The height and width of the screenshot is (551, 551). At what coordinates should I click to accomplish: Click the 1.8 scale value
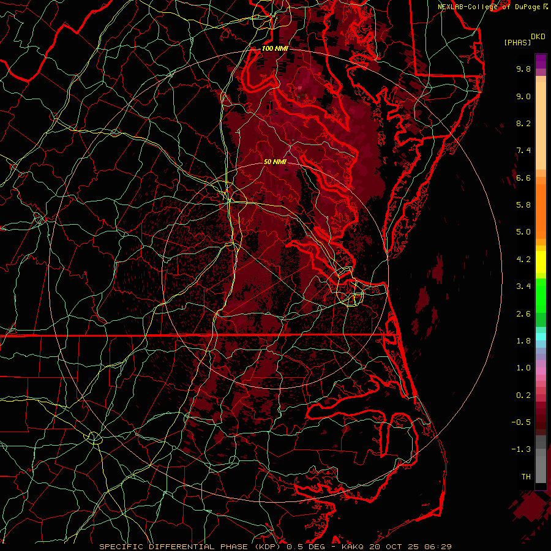coord(523,341)
